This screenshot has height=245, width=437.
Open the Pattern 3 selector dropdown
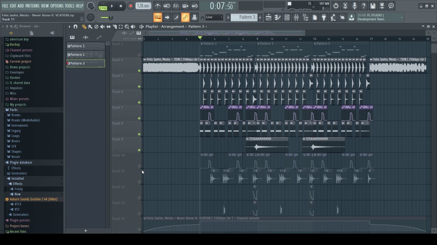coord(244,17)
